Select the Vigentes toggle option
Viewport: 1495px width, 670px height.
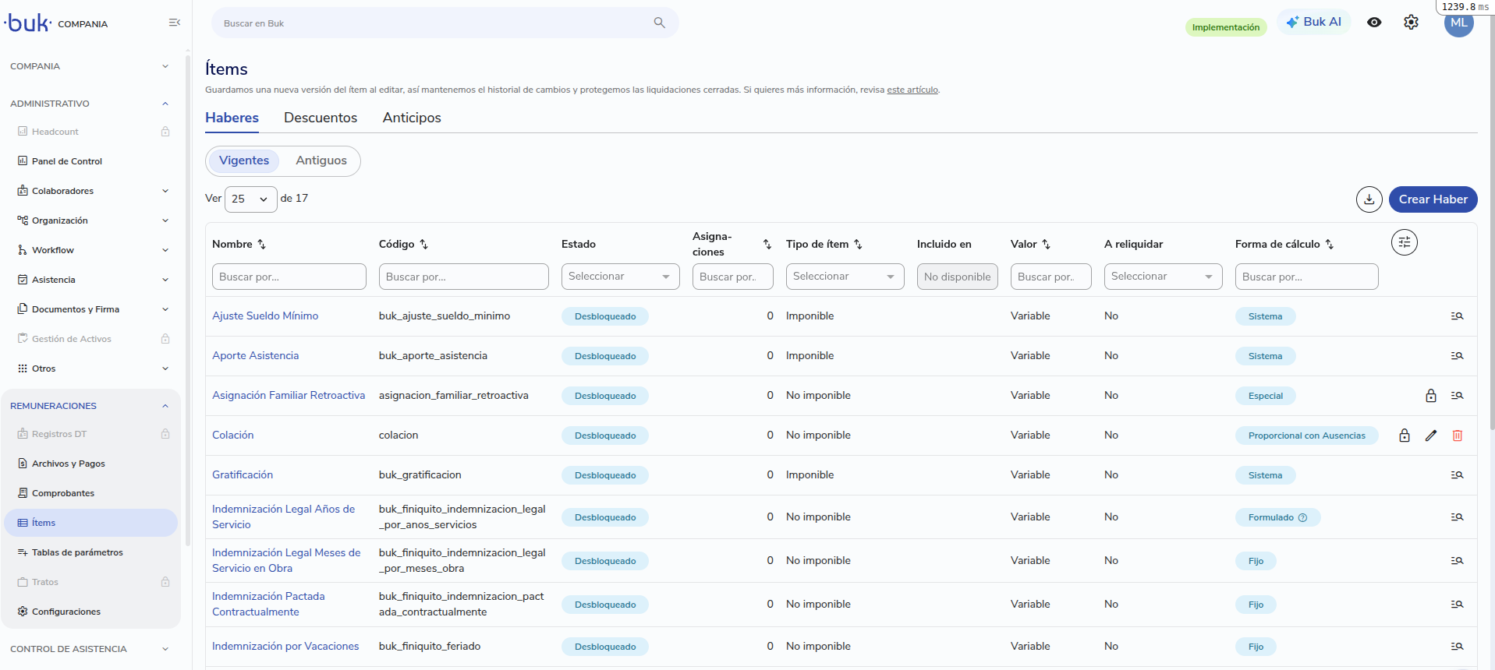tap(244, 160)
